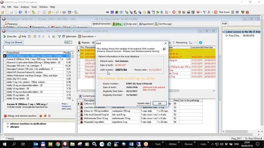Click the Risk Score toolbar item
Image resolution: width=264 pixels, height=148 pixels.
point(224,12)
